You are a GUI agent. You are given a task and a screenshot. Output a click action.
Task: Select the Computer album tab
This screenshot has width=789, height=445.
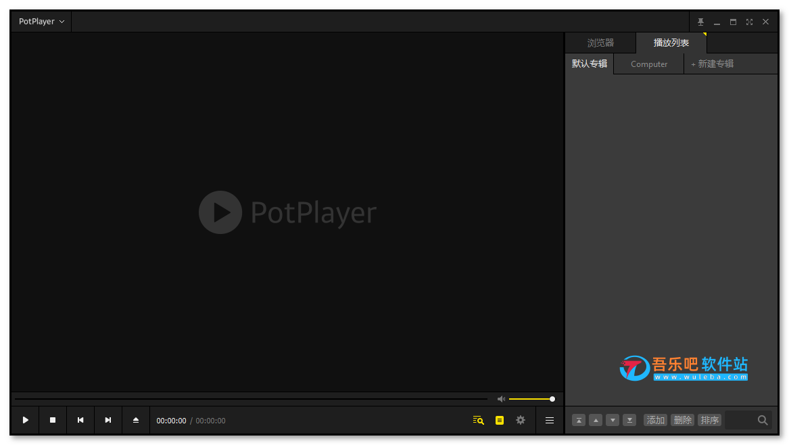point(649,64)
